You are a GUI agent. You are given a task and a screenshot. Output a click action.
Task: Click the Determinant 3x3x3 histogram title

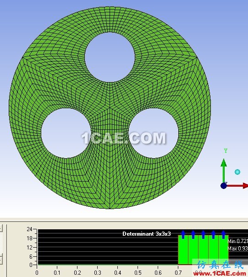[x=147, y=234]
